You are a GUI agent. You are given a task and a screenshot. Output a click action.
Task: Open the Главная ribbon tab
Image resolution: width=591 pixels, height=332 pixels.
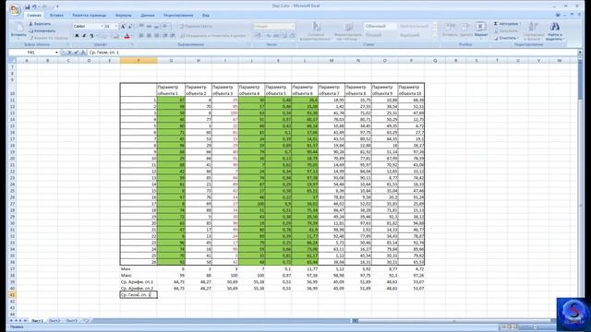34,16
